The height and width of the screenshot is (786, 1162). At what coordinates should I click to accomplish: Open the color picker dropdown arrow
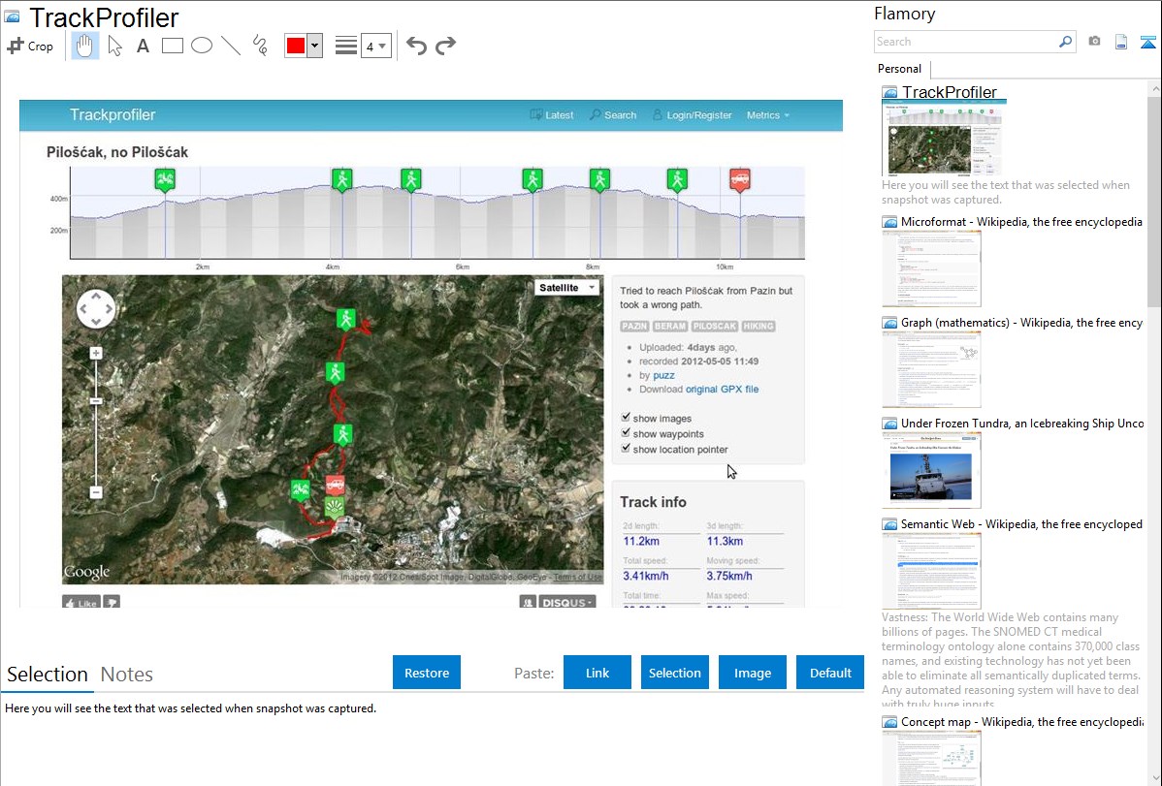click(315, 46)
